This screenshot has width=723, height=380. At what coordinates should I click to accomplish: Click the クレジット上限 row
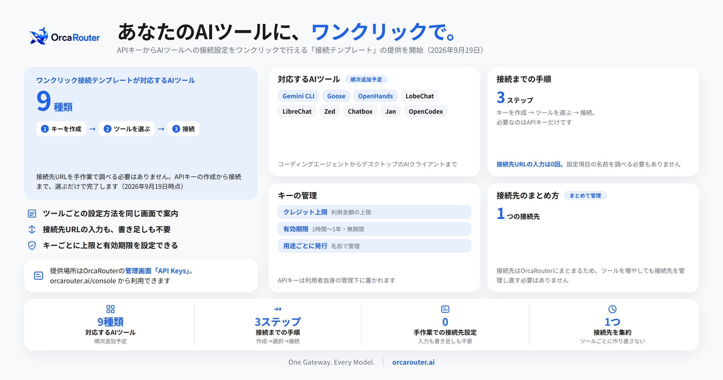point(374,212)
